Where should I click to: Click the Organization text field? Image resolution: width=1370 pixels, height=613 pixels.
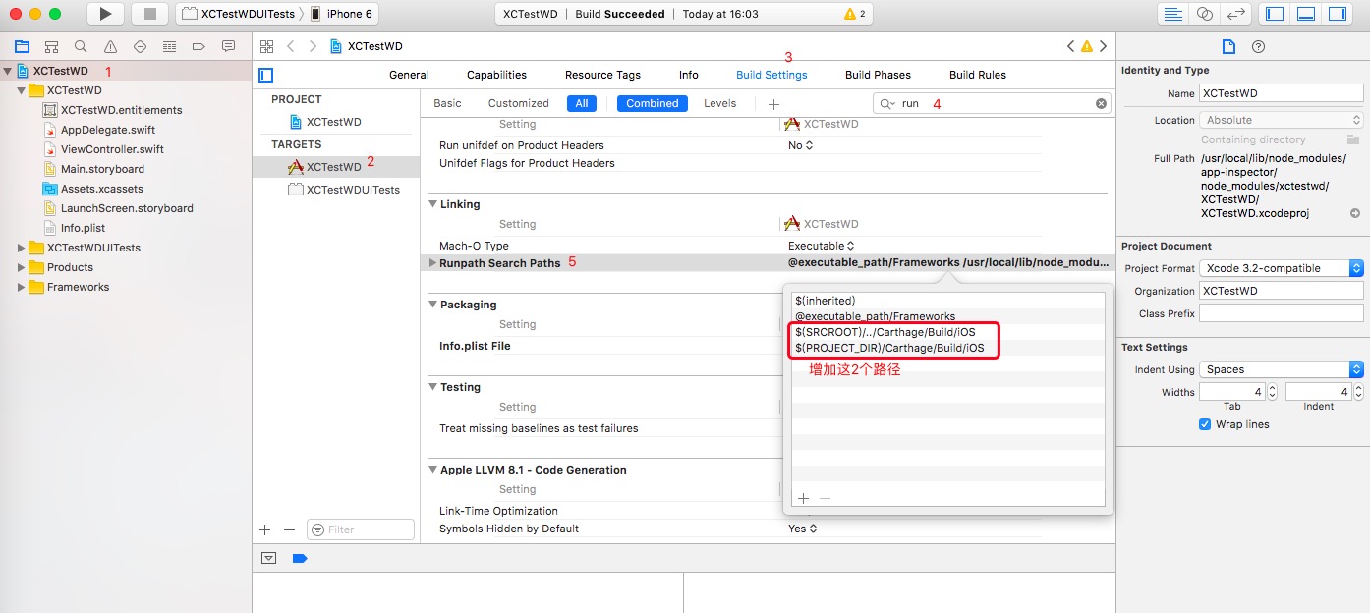[x=1282, y=291]
